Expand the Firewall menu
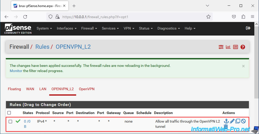 click(89, 29)
